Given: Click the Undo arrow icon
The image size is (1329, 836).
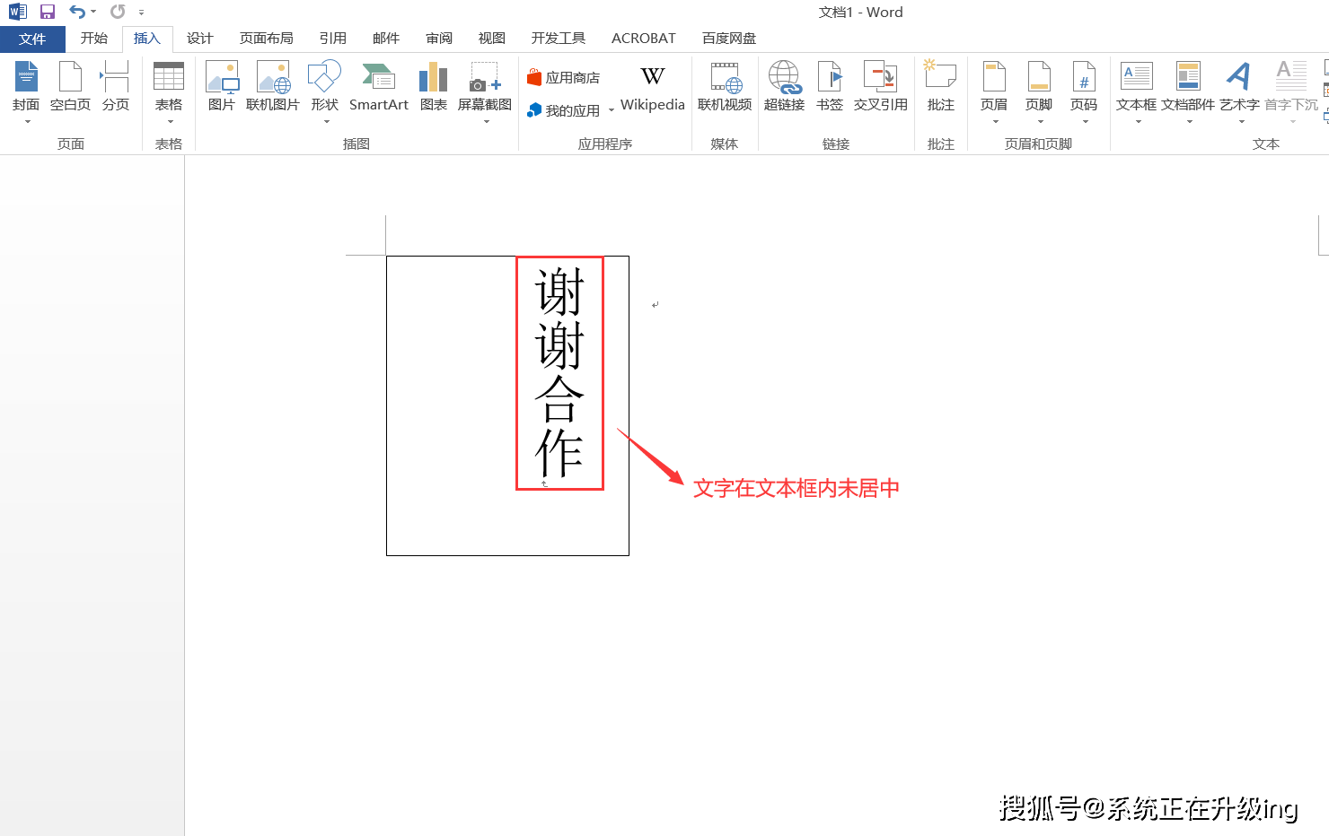Looking at the screenshot, I should pos(77,12).
